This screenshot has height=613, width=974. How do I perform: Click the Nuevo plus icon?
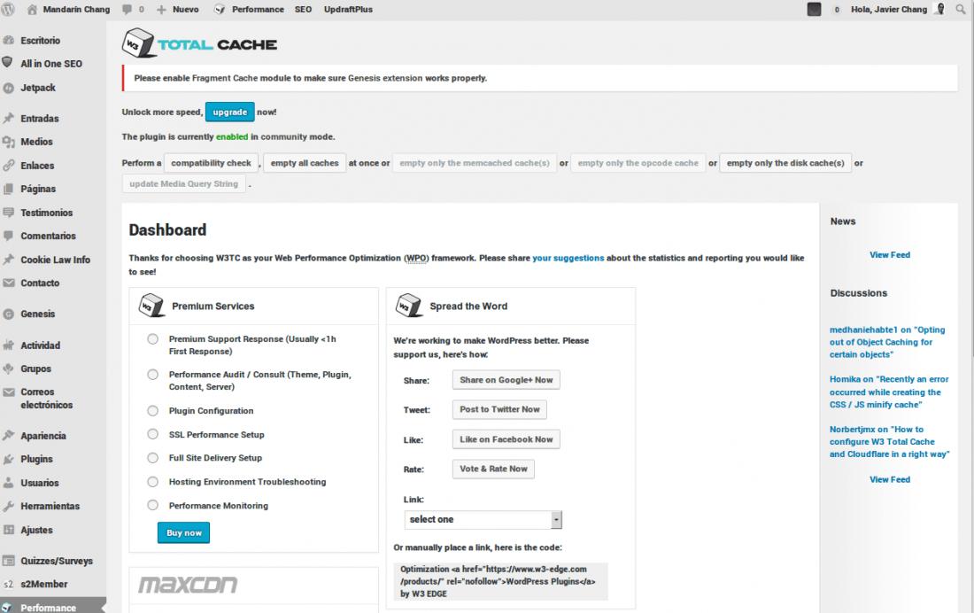161,10
